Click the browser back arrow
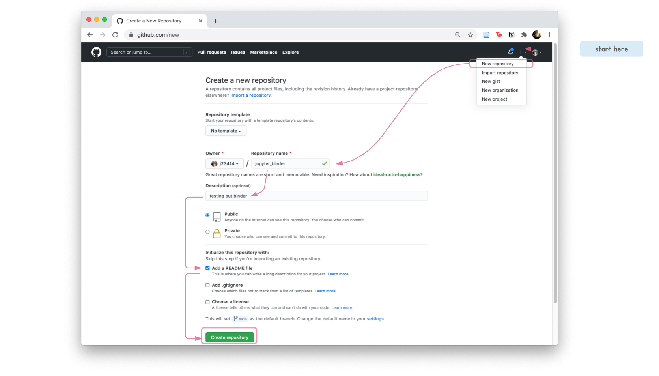The image size is (659, 376). click(90, 35)
